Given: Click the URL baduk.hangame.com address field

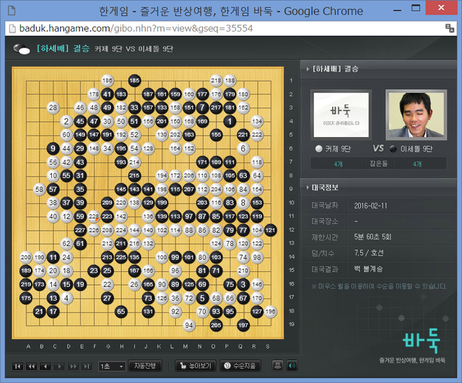Looking at the screenshot, I should click(x=136, y=28).
